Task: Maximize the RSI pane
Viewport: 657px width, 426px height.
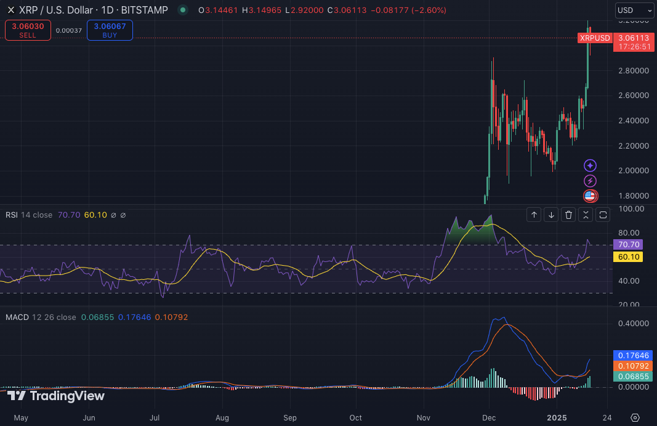Action: point(603,215)
